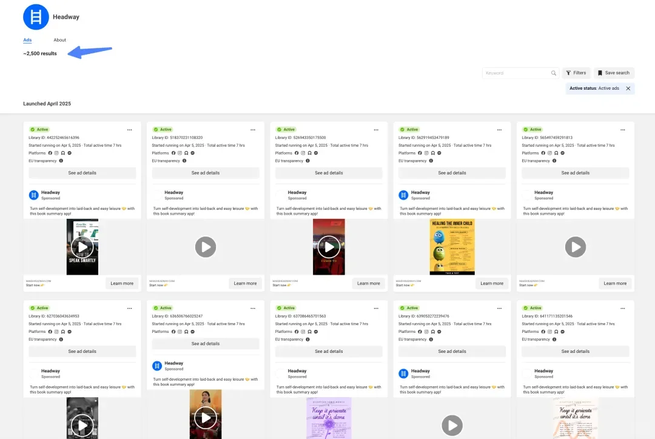Click Learn more on ad 565497459291813
The width and height of the screenshot is (655, 439).
(615, 284)
